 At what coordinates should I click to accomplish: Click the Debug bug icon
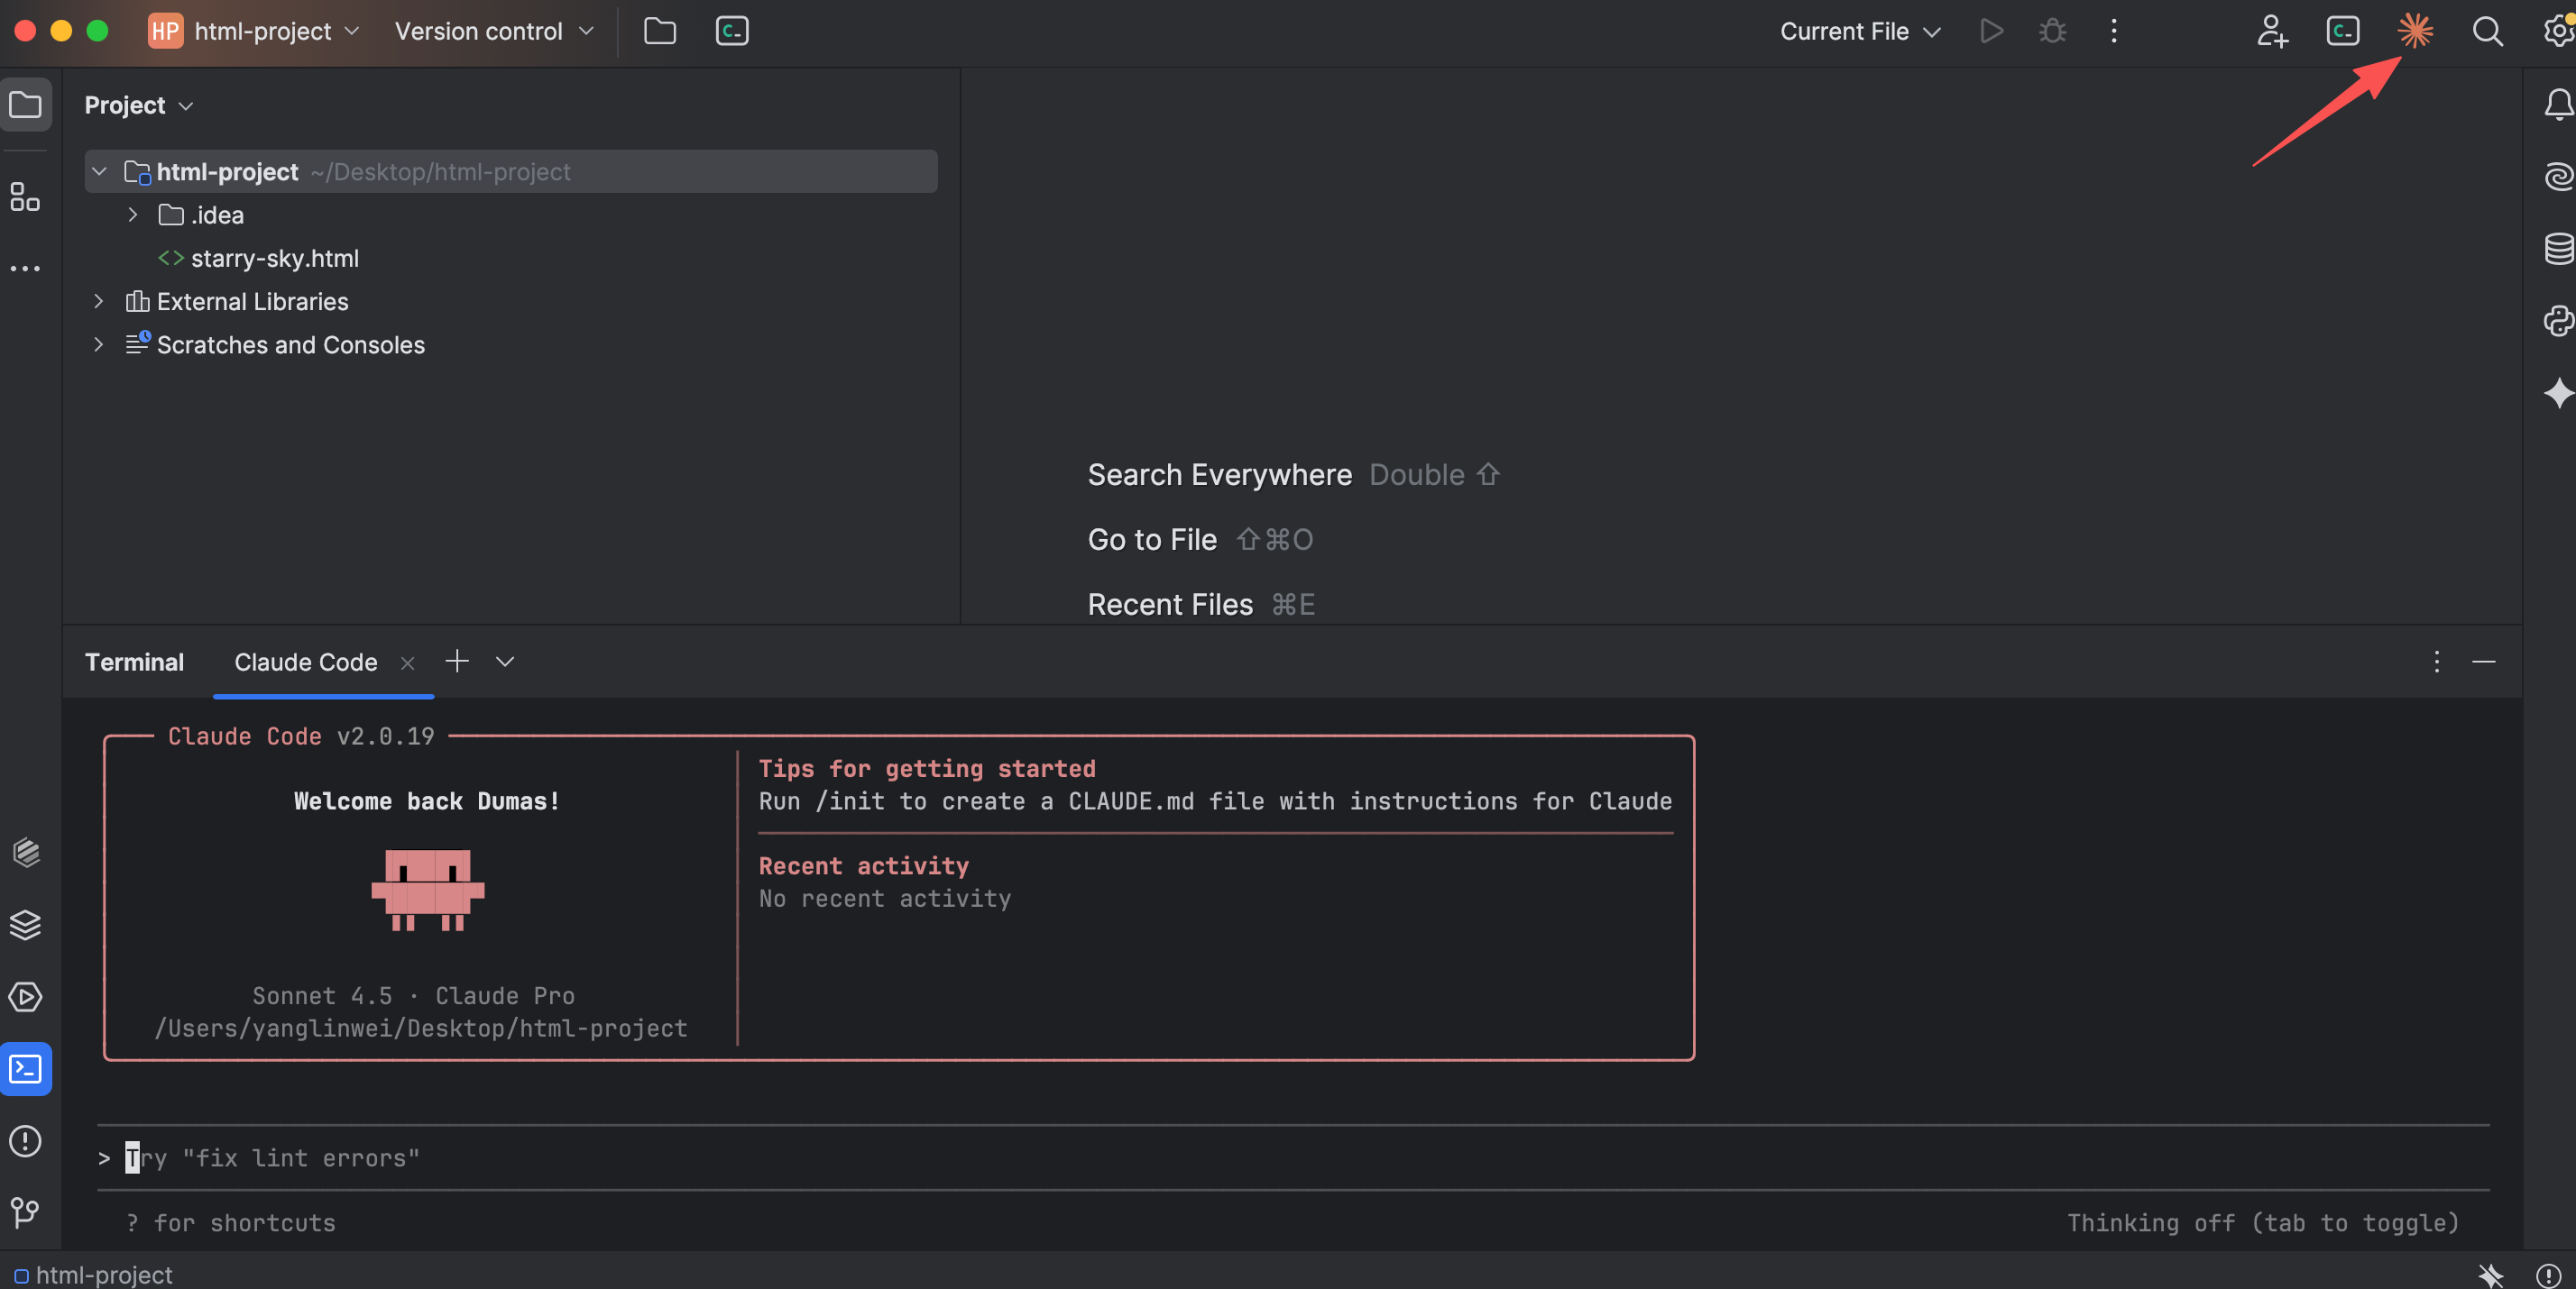[x=2052, y=31]
